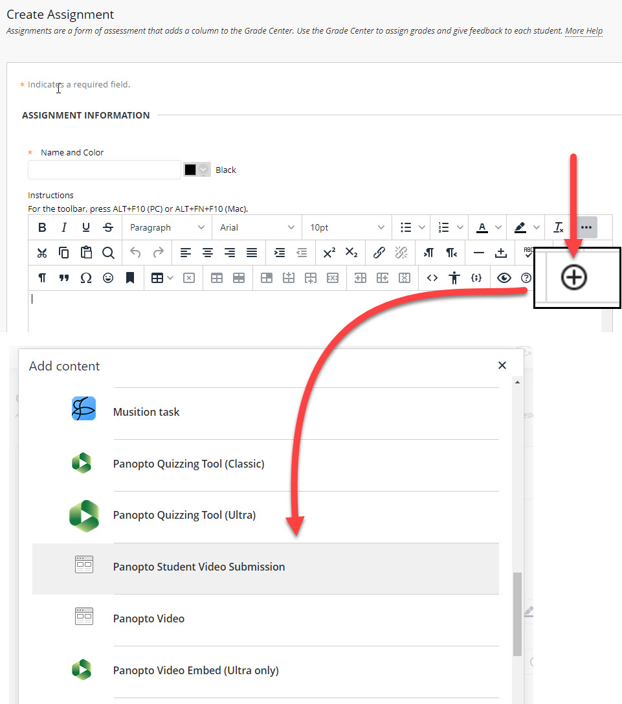Click the delete table icon
622x704 pixels.
189,278
